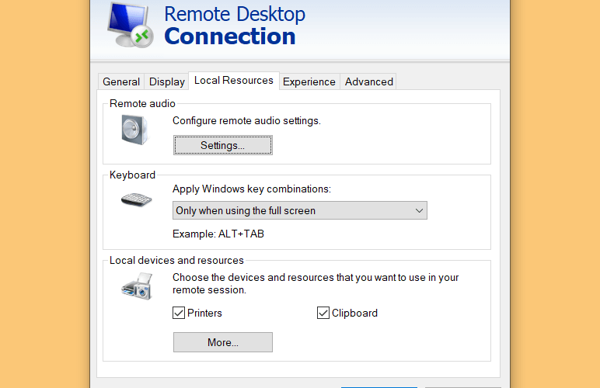Click the 'Choose the devices and resources' description
600x388 pixels.
(316, 283)
